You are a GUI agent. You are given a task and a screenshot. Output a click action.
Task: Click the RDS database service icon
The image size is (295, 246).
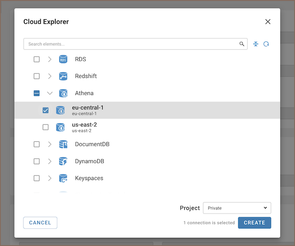pos(63,59)
